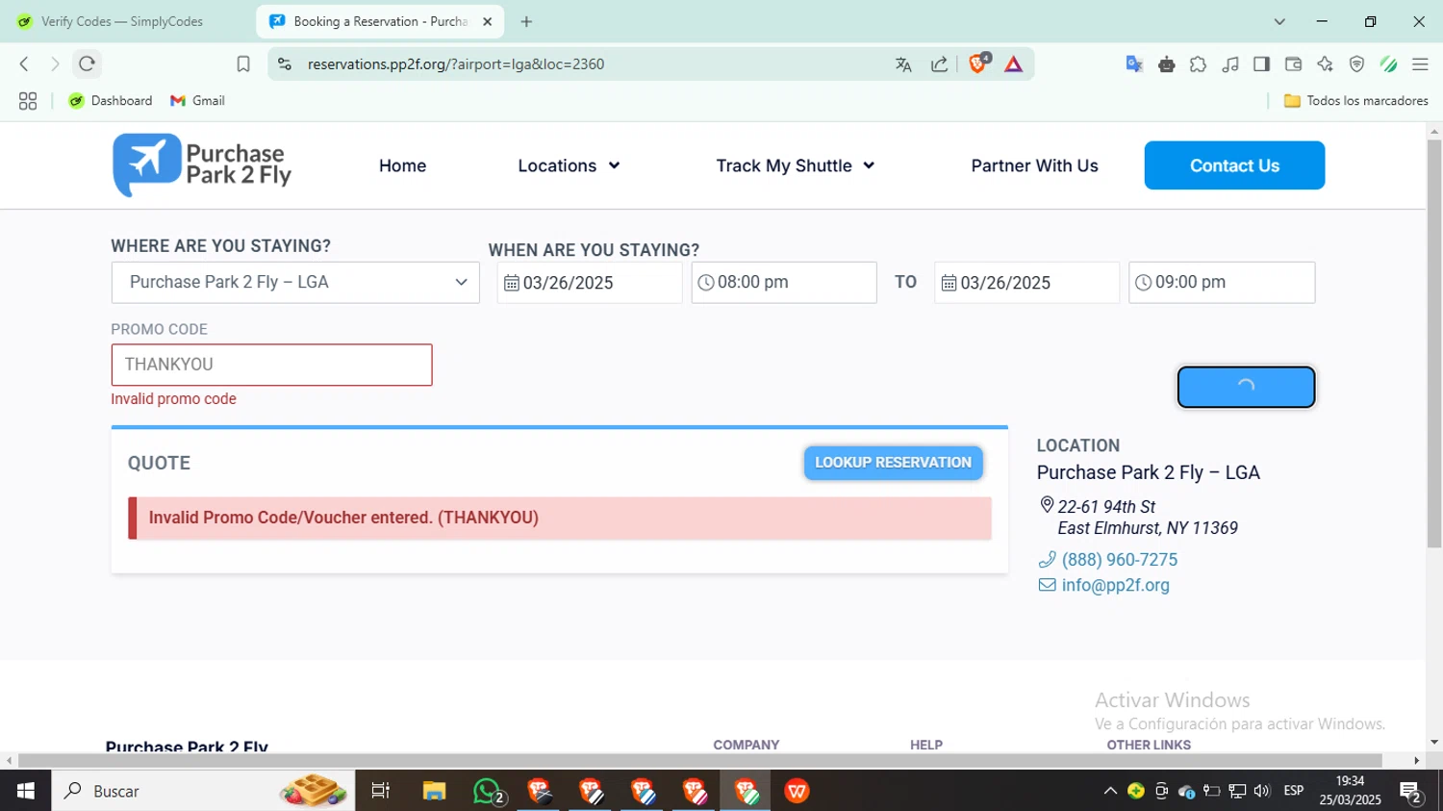Screen dimensions: 1443x811
Task: Close the Booking a Reservation tab
Action: 487,21
